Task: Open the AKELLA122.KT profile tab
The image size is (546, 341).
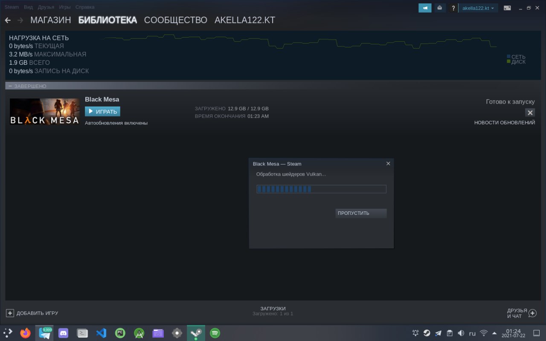Action: click(245, 20)
